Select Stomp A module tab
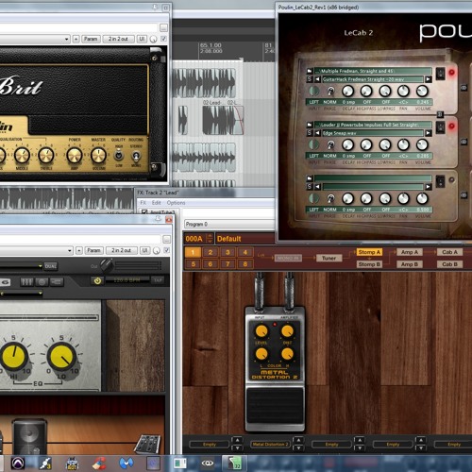The width and height of the screenshot is (472, 472). coord(369,252)
